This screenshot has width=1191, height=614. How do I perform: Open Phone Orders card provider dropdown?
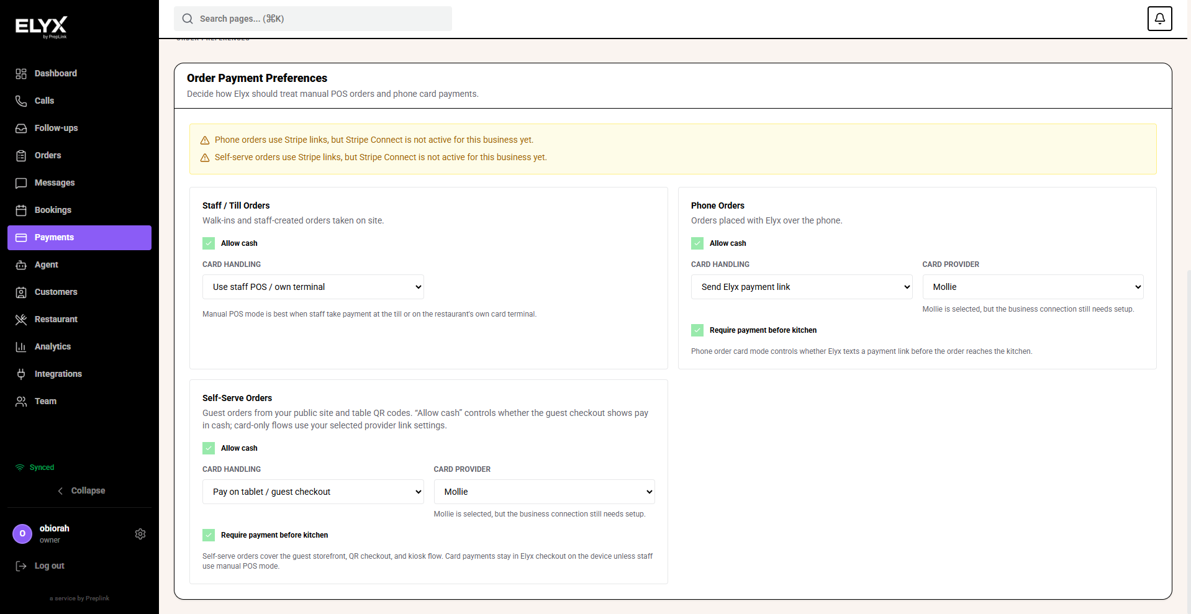(x=1033, y=287)
